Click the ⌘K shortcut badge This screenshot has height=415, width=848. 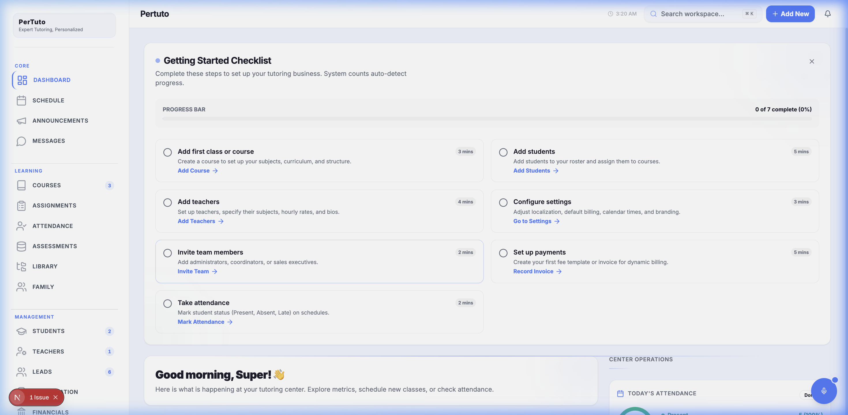click(x=749, y=14)
